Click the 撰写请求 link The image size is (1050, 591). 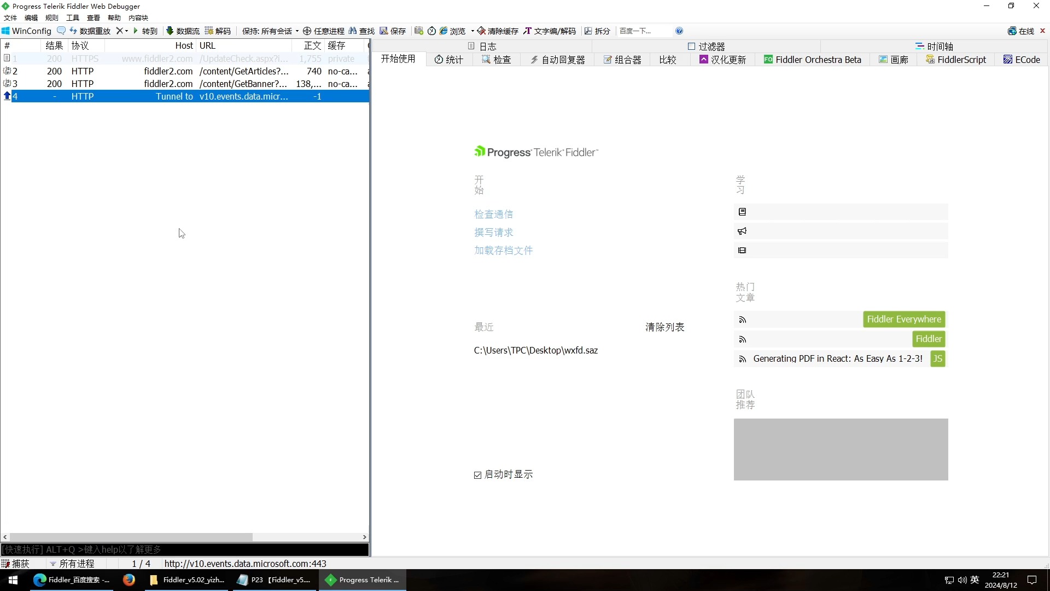493,233
